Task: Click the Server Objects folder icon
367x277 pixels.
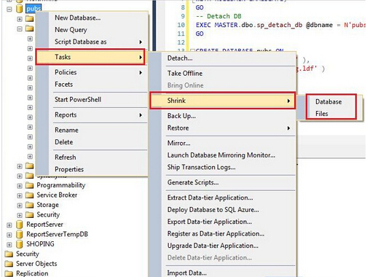Action: tap(9, 264)
